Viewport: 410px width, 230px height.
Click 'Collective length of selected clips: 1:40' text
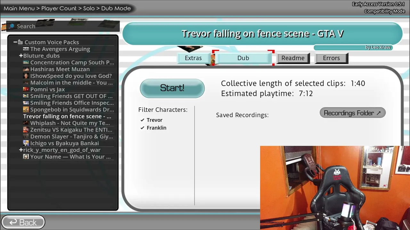293,83
